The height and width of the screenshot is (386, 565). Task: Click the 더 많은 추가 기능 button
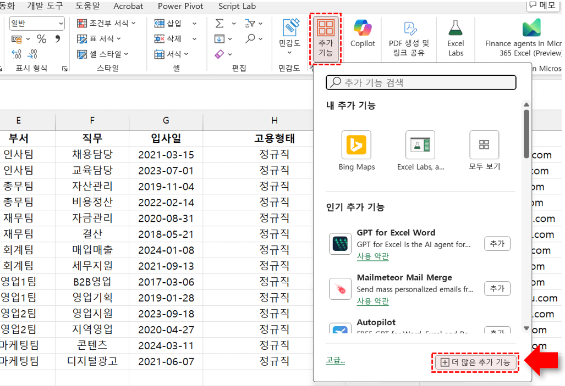click(475, 363)
